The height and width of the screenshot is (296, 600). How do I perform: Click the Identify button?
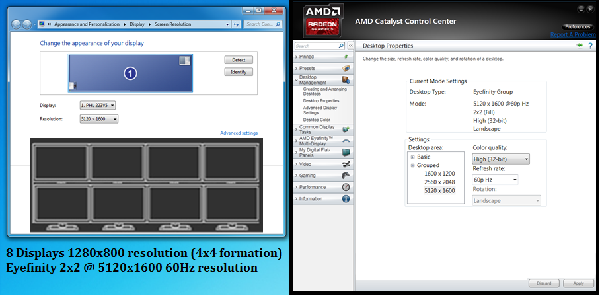239,72
